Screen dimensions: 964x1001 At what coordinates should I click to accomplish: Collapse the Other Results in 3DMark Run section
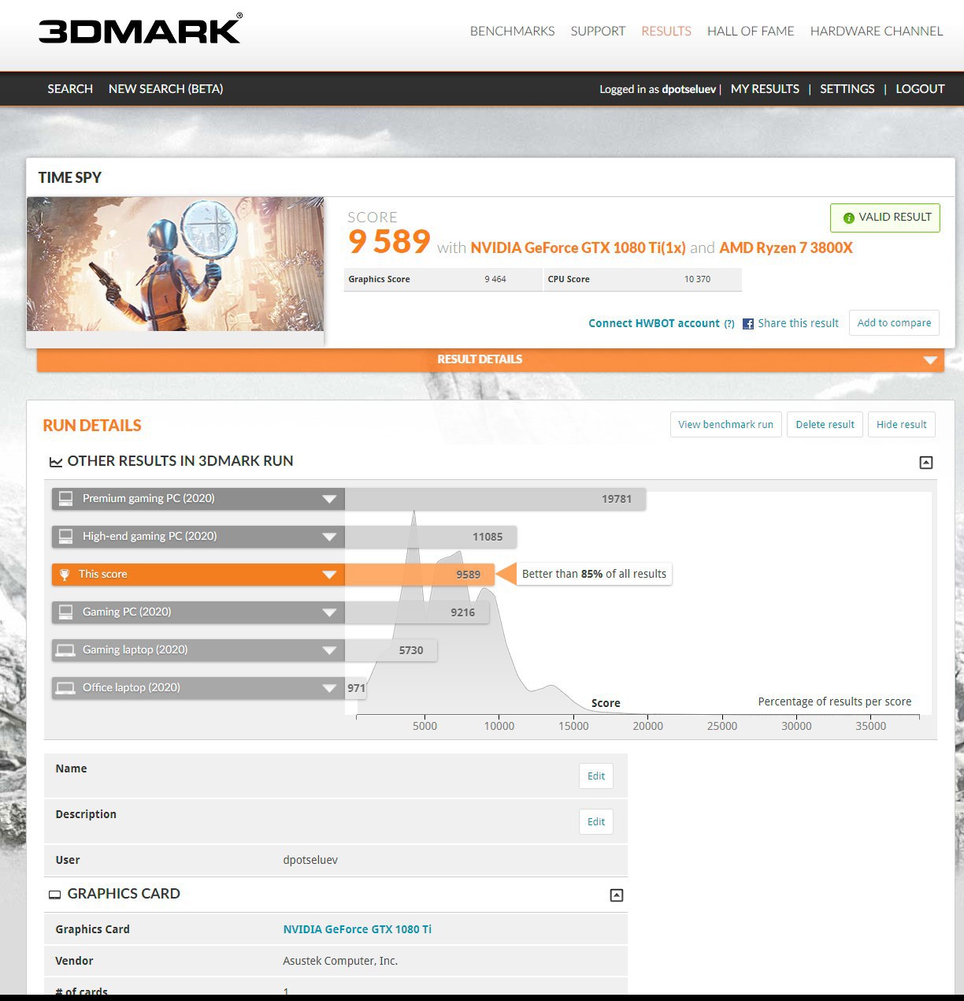coord(926,463)
